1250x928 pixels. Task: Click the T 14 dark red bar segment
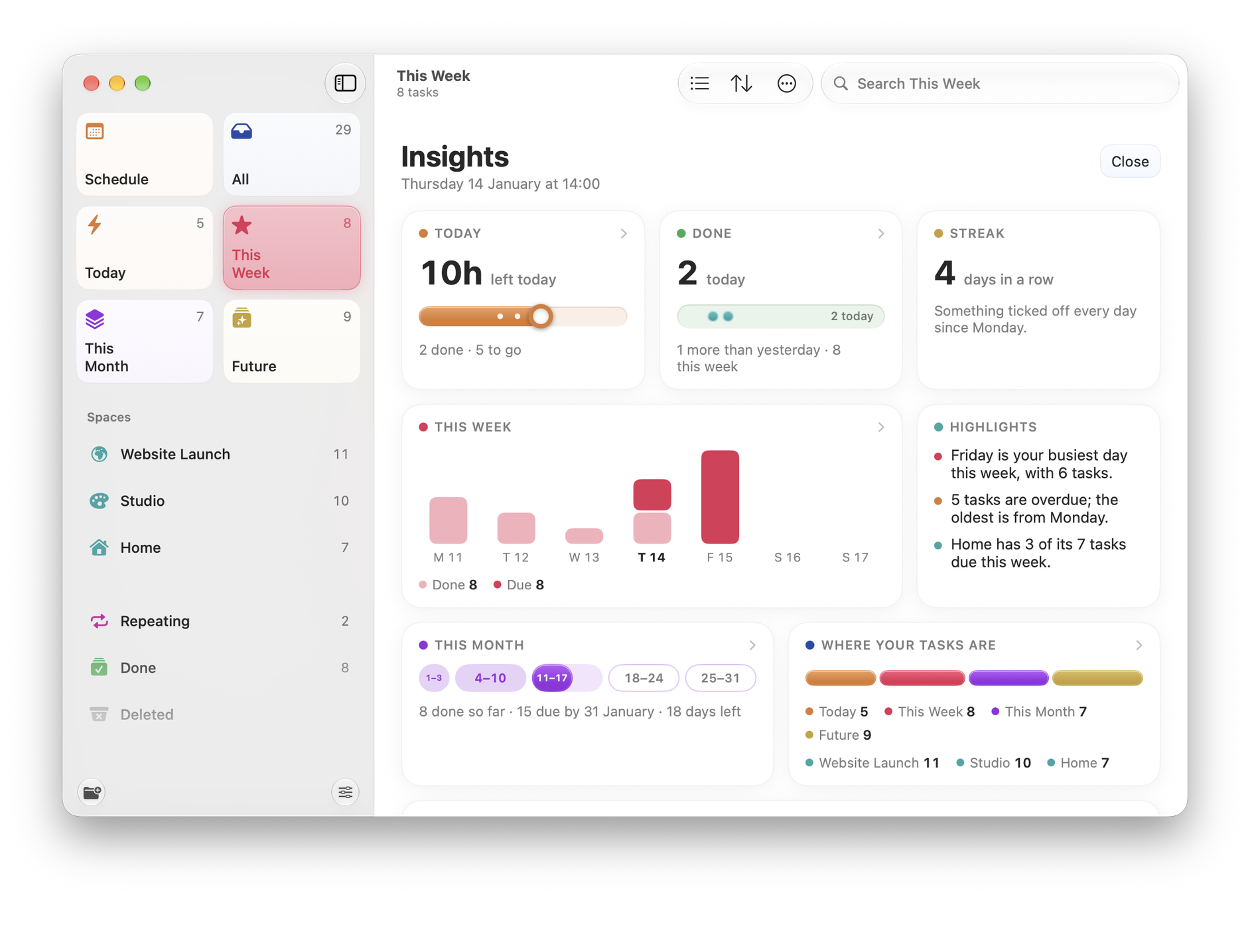(x=652, y=494)
